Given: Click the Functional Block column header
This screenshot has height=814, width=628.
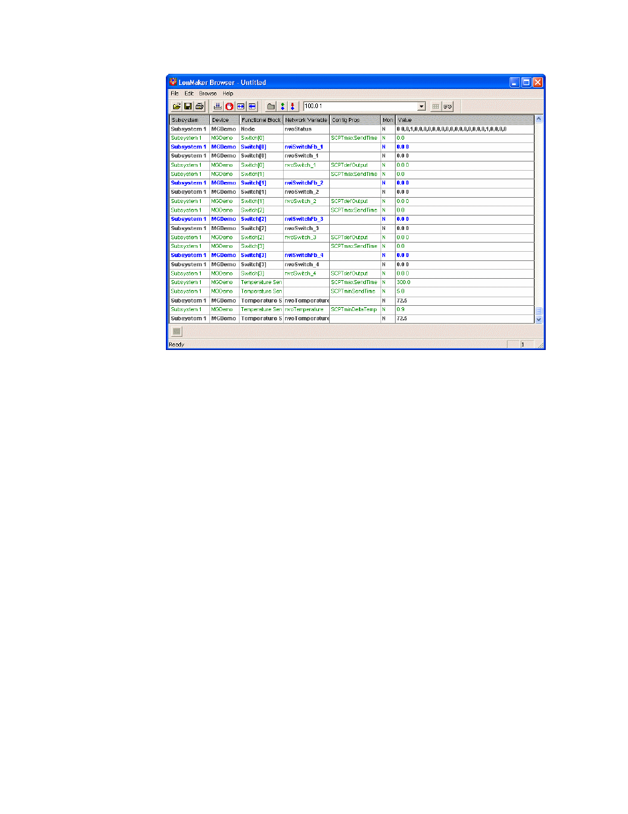Looking at the screenshot, I should (261, 120).
